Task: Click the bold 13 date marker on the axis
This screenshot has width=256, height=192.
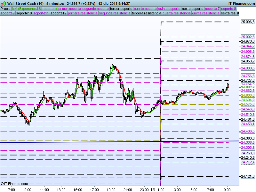Action: pyautogui.click(x=153, y=190)
